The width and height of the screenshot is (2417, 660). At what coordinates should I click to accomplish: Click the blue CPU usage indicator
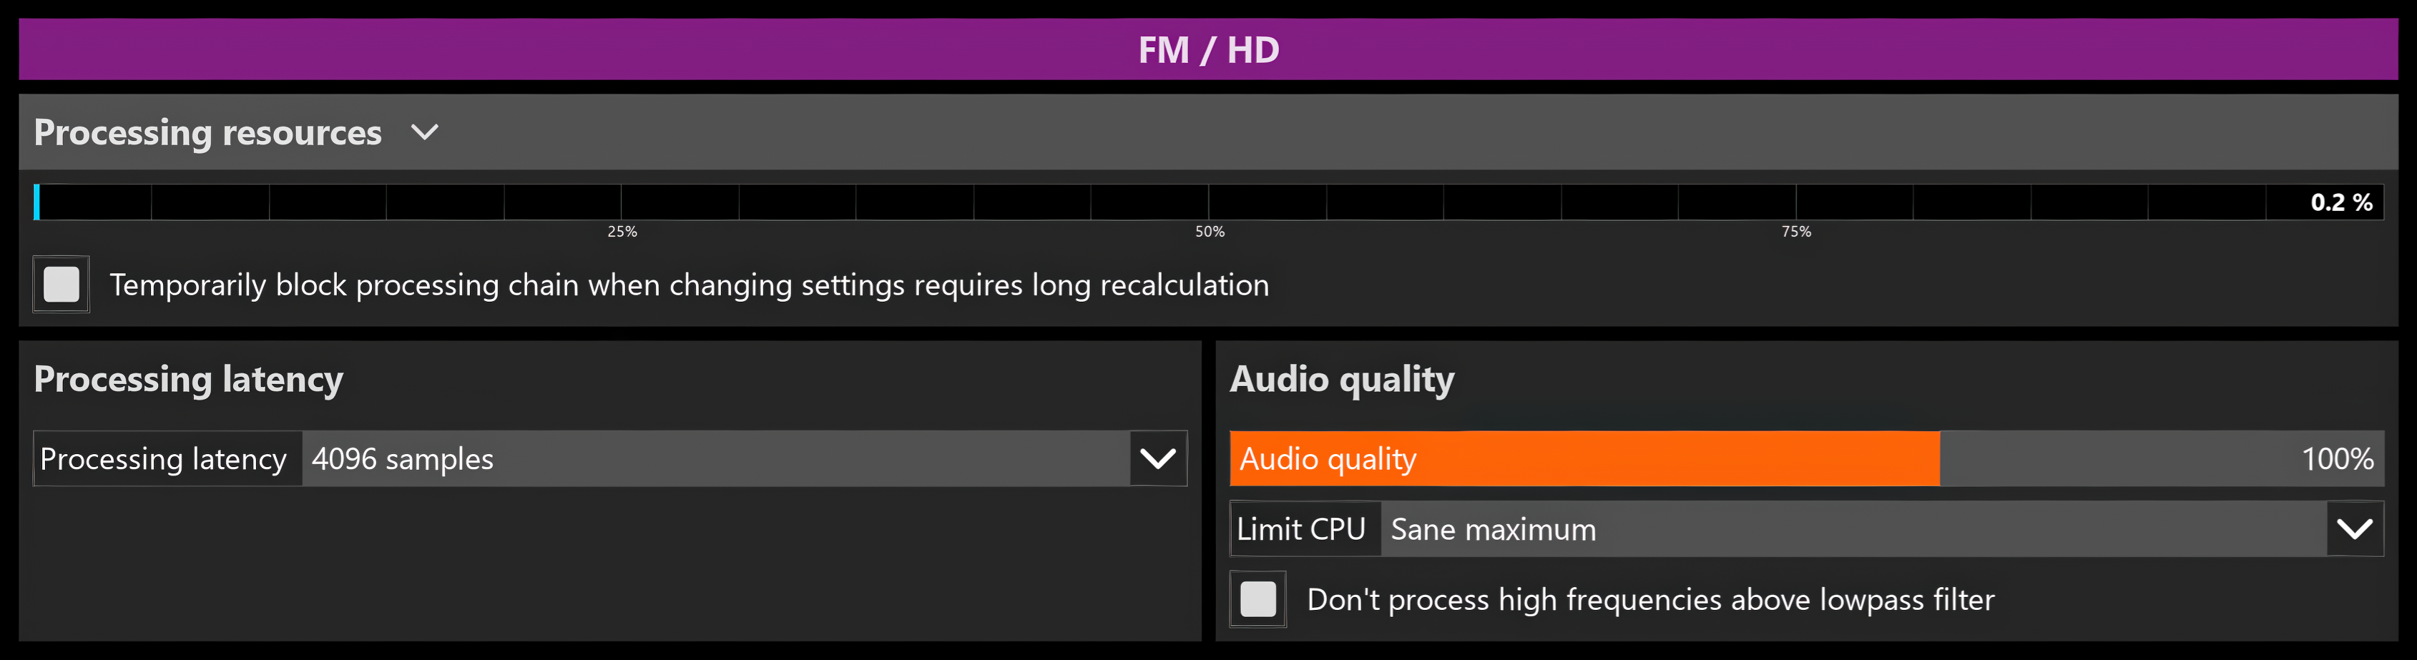click(x=36, y=202)
